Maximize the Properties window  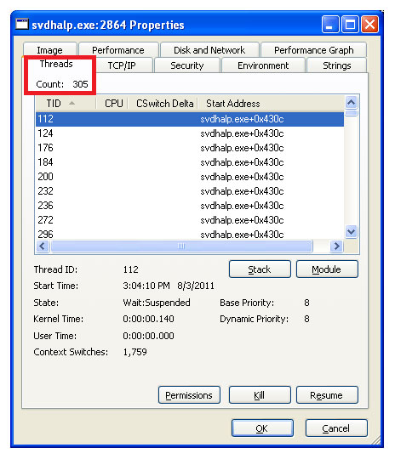coord(350,24)
